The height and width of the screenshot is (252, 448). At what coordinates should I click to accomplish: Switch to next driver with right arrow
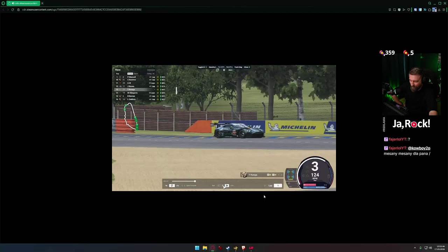(281, 175)
